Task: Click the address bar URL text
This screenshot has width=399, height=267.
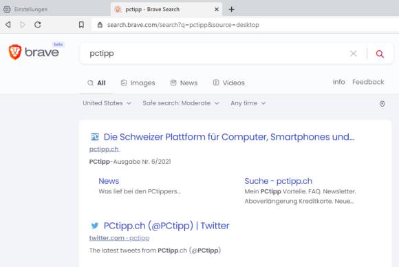Action: 183,25
